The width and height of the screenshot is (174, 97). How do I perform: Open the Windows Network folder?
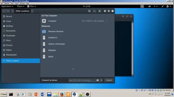tap(77, 32)
